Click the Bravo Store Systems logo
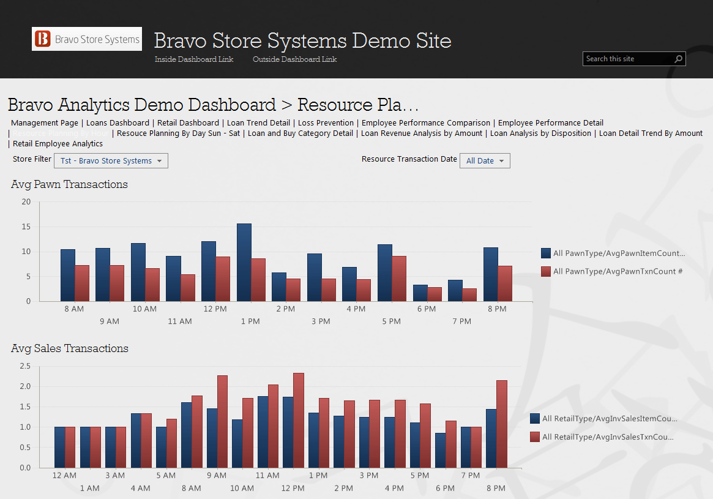Viewport: 713px width, 499px height. [87, 39]
